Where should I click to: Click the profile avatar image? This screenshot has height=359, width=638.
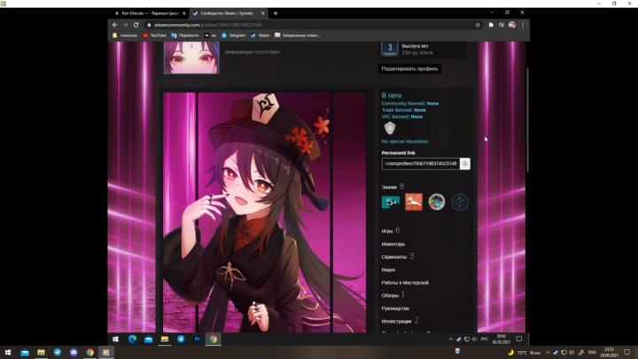[x=191, y=58]
